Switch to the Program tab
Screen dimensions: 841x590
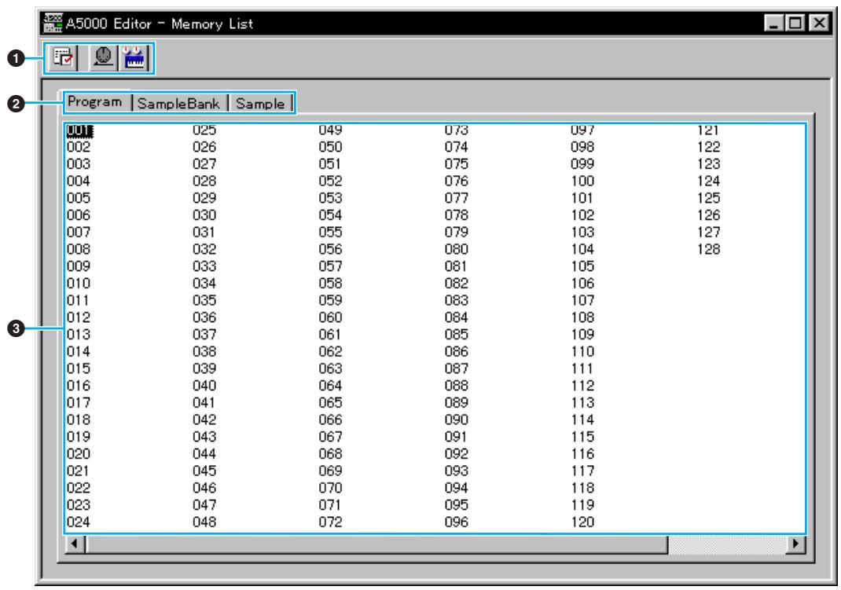tap(95, 101)
